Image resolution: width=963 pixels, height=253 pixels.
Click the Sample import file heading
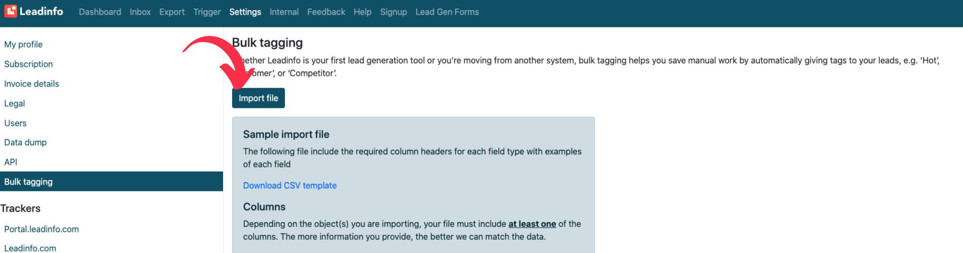(286, 135)
